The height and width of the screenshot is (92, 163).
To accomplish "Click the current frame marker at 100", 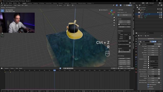I will pos(55,71).
